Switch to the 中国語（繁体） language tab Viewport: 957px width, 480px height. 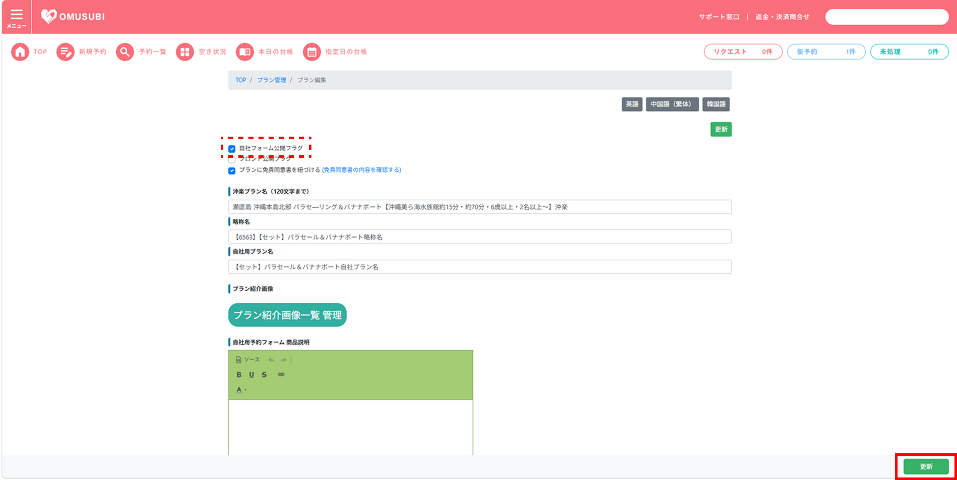click(x=672, y=104)
